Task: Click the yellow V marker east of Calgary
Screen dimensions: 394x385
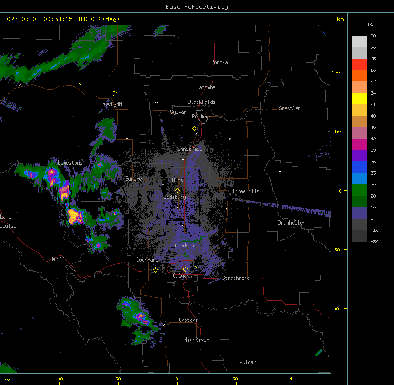Action: (x=196, y=267)
